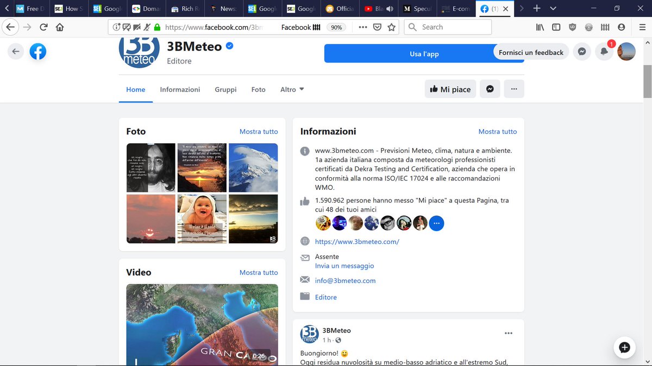Toggle the Firefox sidebar icon
Viewport: 652px width, 366px height.
tap(556, 27)
